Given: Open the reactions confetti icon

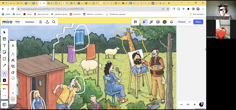Looking at the screenshot, I should pyautogui.click(x=151, y=22).
